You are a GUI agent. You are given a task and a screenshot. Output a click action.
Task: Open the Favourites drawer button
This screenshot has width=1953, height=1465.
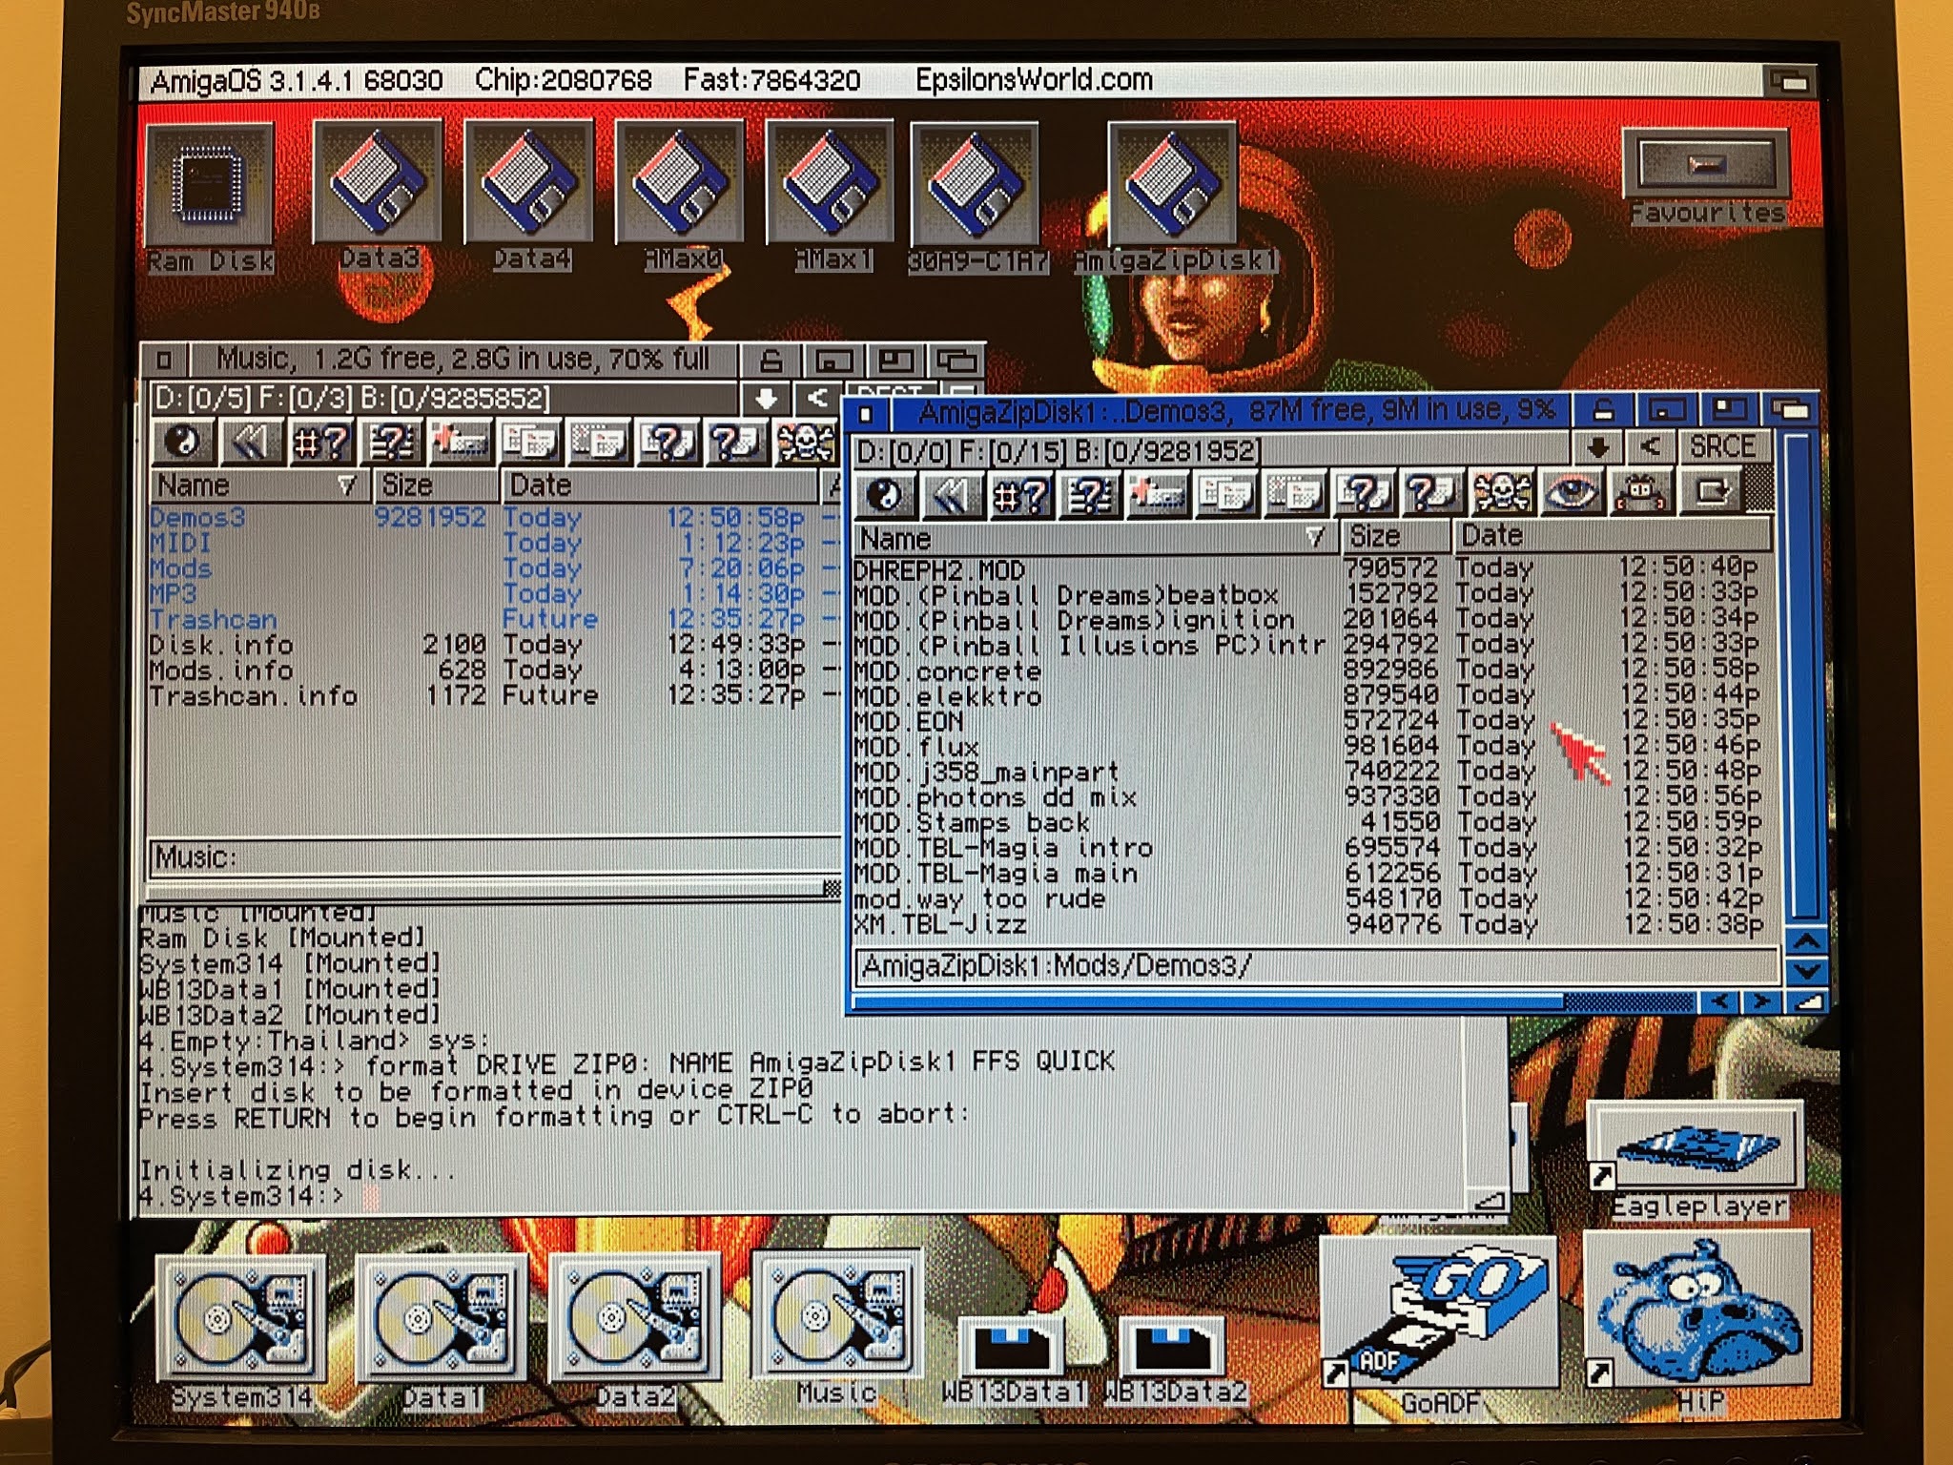pos(1705,166)
